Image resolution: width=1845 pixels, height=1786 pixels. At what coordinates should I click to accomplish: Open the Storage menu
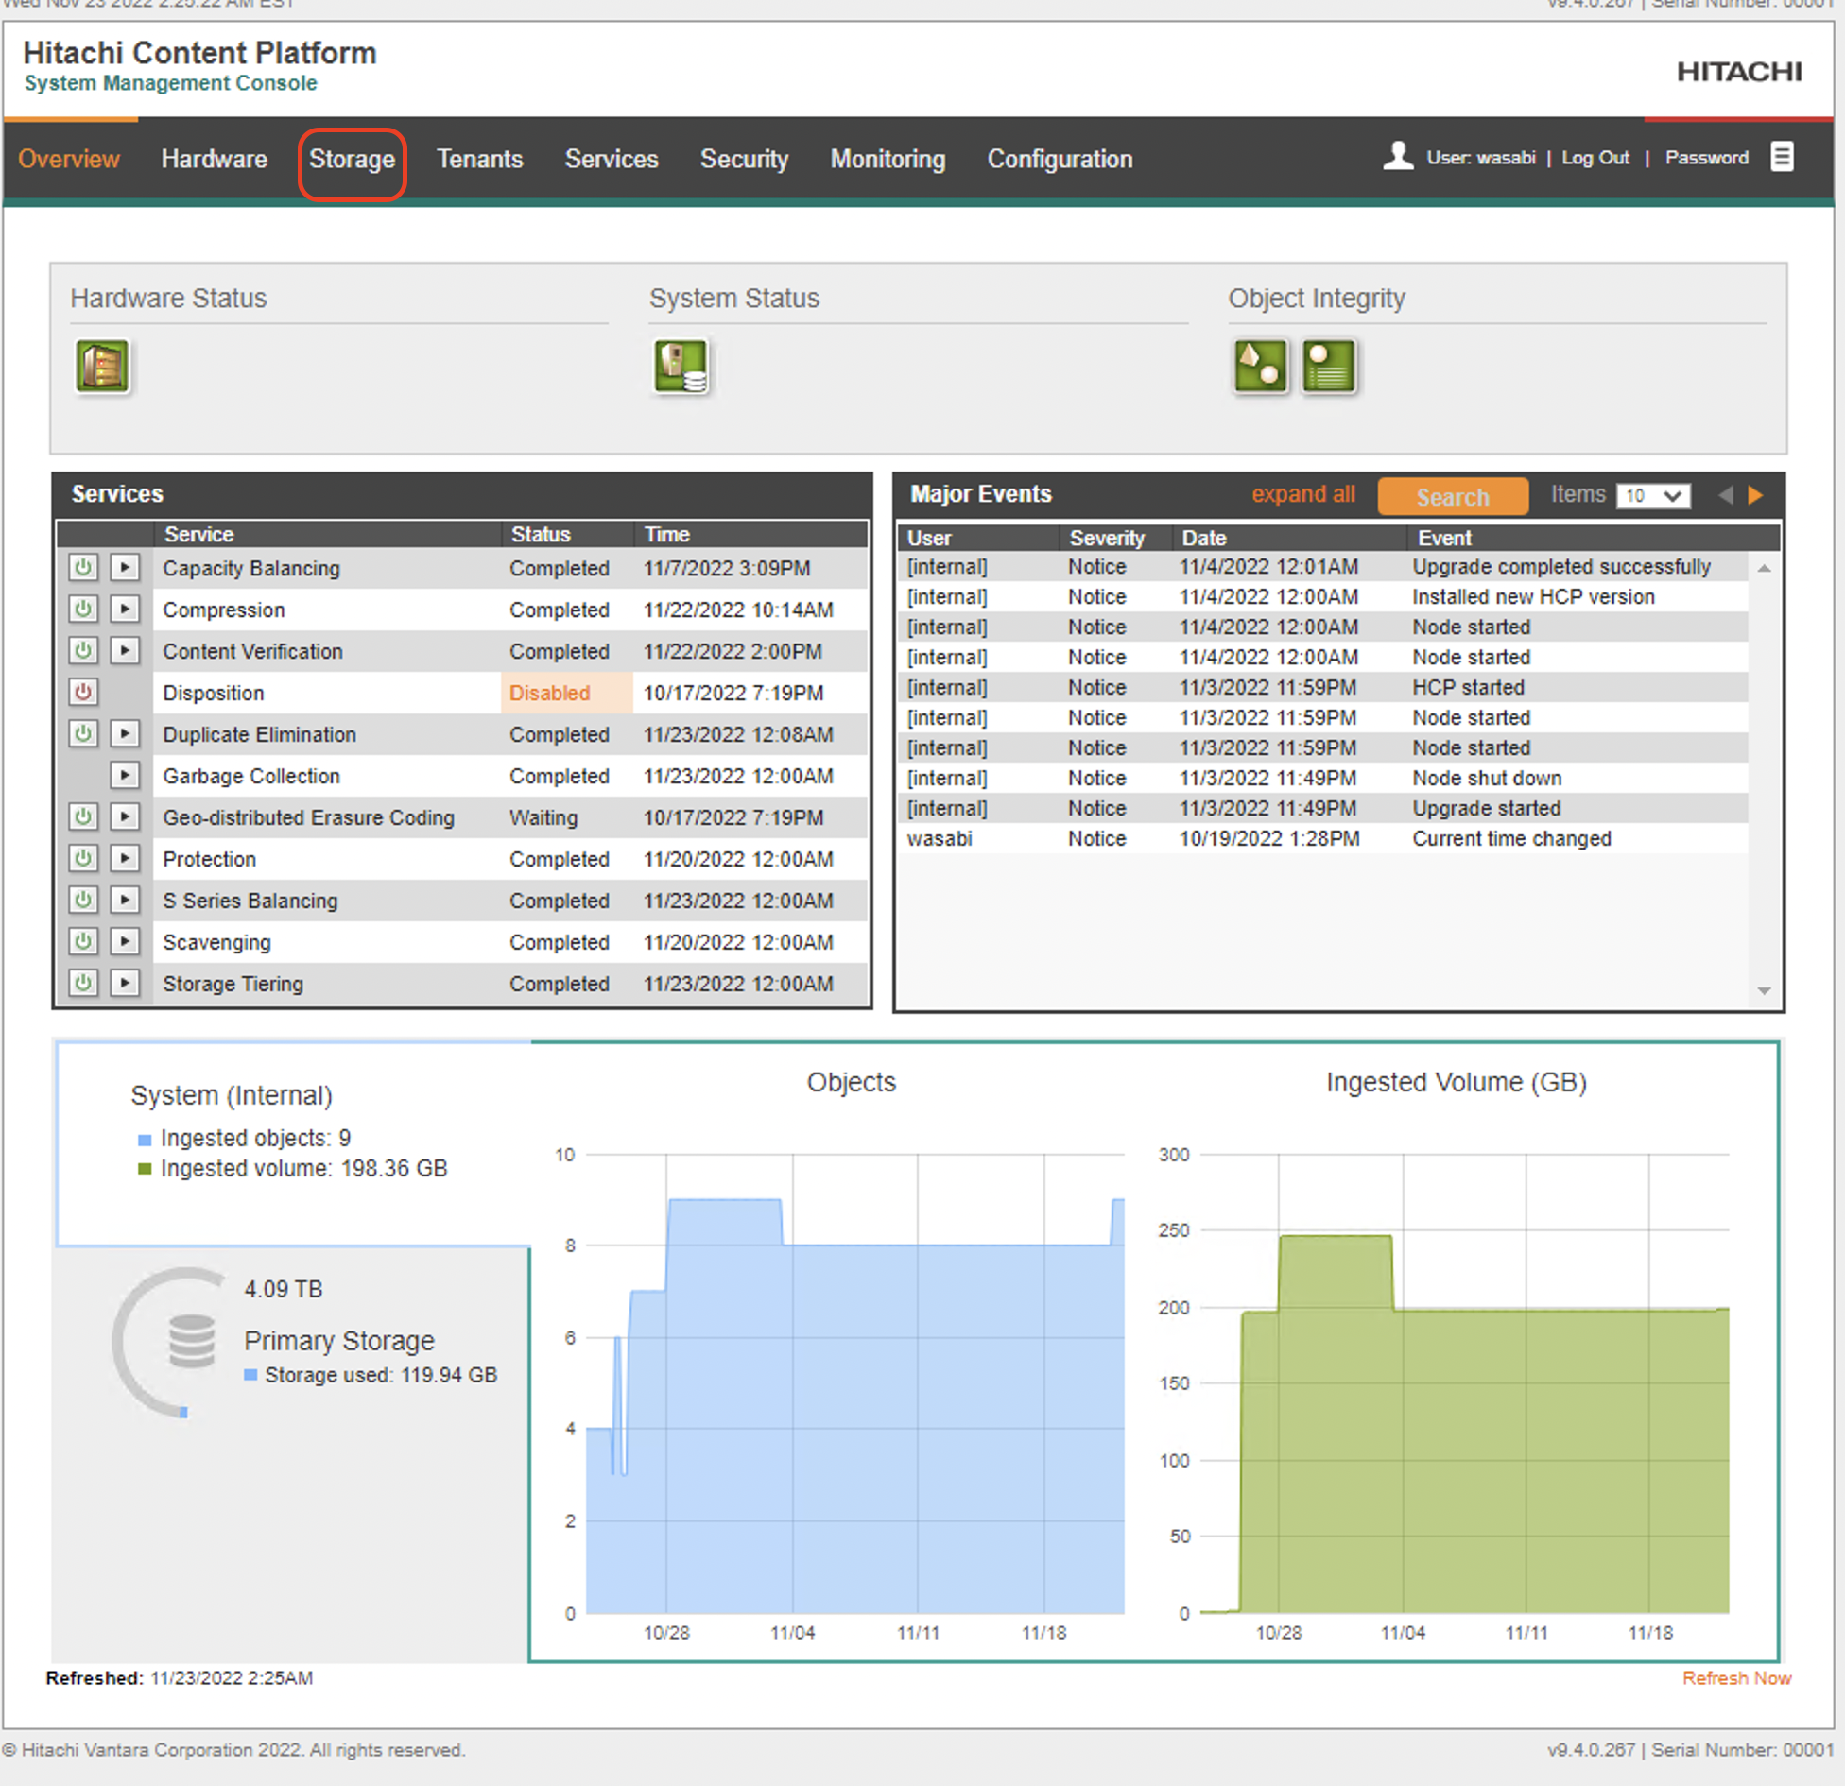353,159
